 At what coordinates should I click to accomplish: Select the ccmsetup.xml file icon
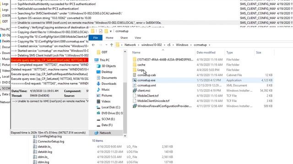134,85
